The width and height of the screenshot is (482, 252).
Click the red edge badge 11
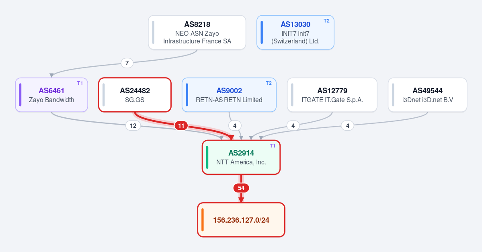pyautogui.click(x=181, y=126)
